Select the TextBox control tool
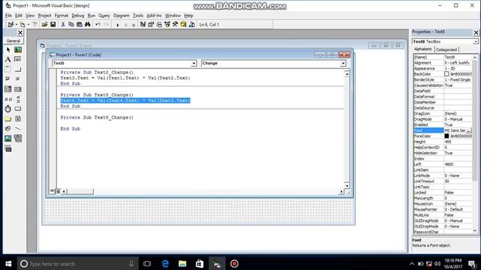The image size is (481, 270). 18,59
